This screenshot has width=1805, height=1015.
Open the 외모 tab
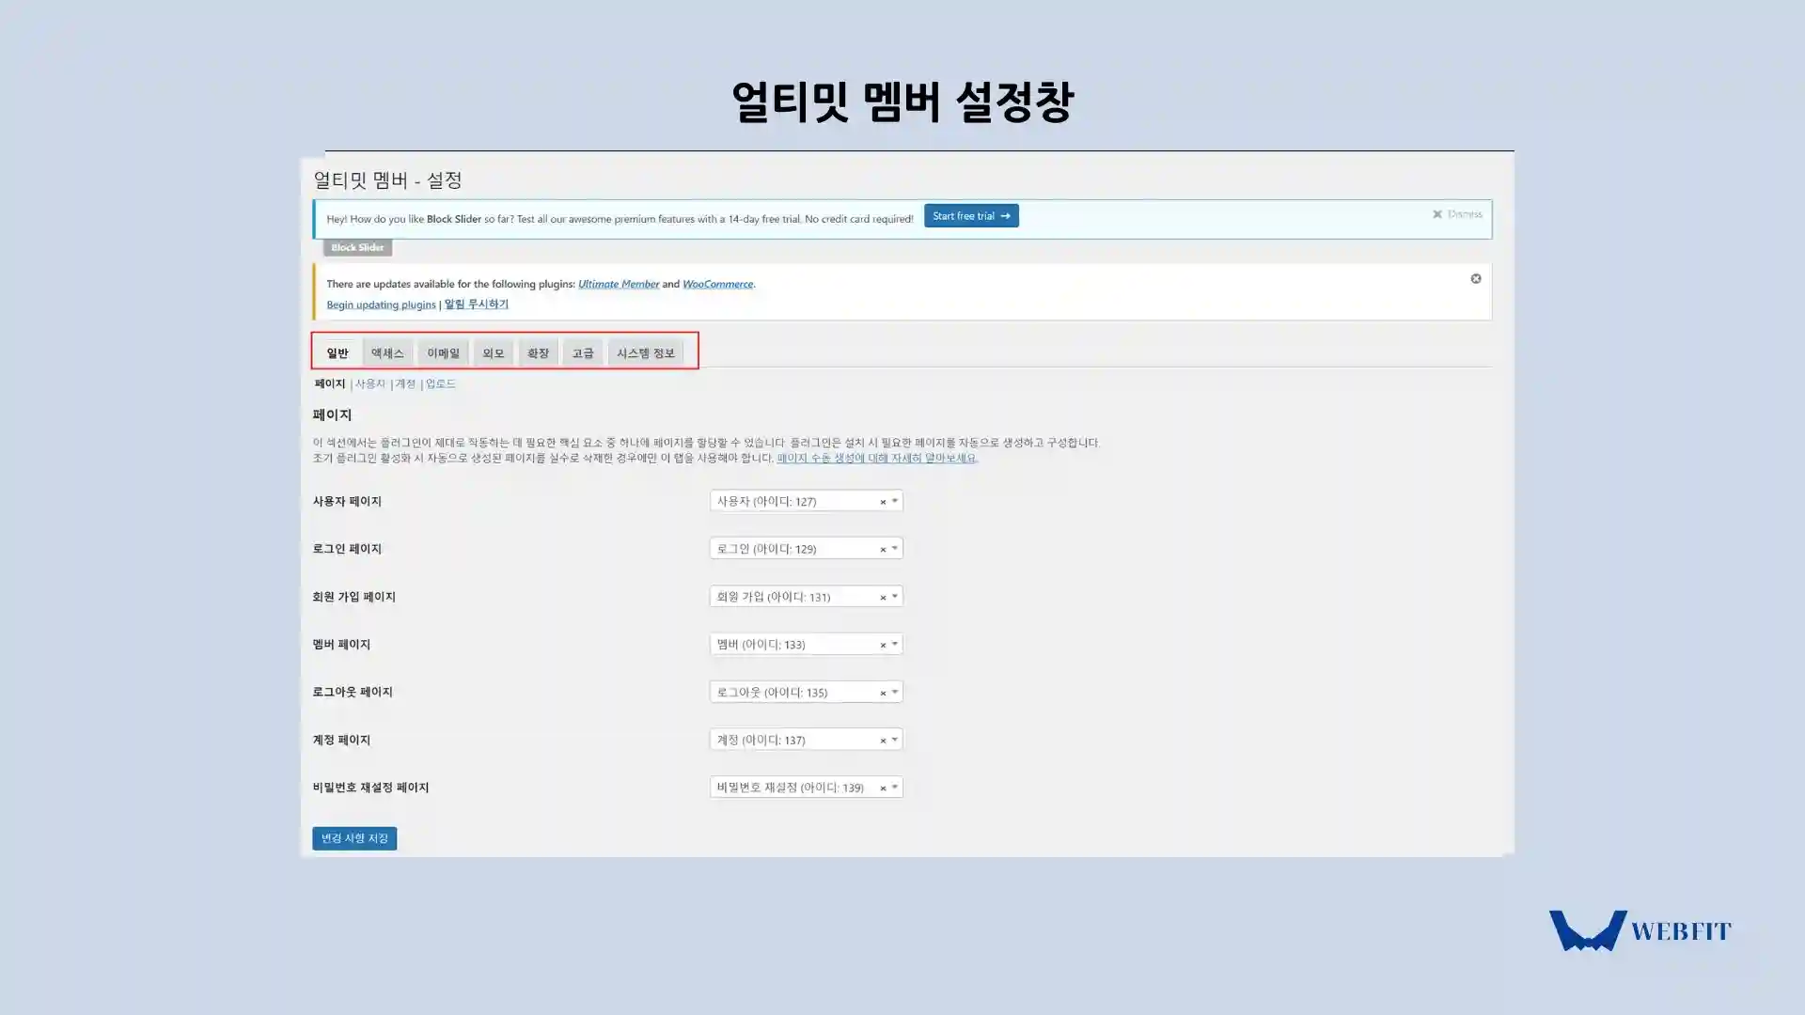(x=494, y=353)
